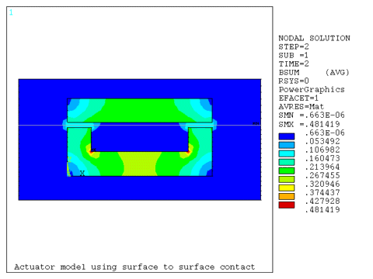Click the MX maximum marker at inner corner
The image size is (373, 279).
coord(94,150)
